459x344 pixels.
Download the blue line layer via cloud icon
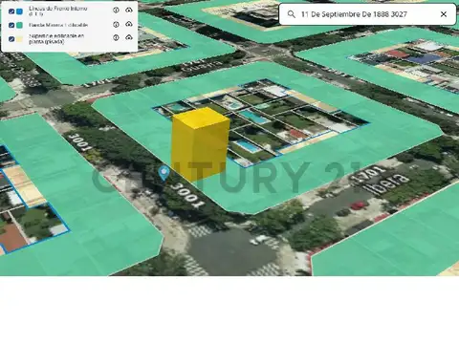129,11
